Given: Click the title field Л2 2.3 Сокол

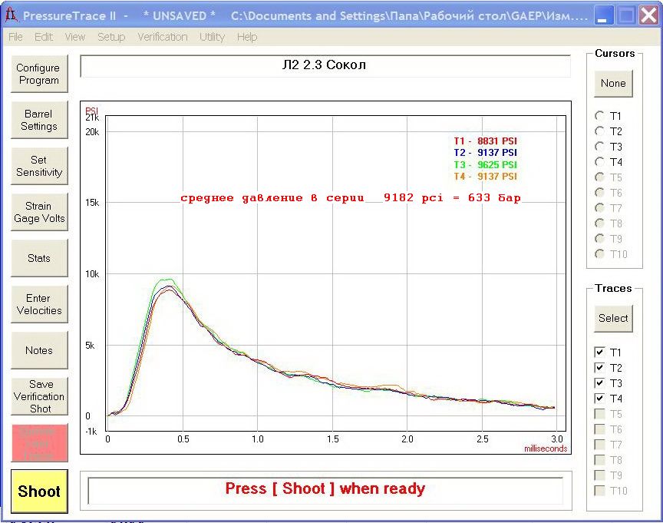Looking at the screenshot, I should point(325,66).
